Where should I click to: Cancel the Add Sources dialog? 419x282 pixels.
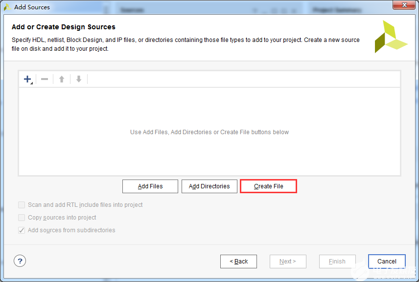click(387, 262)
